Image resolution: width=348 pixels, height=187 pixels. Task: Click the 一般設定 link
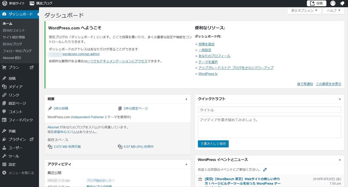click(x=205, y=50)
